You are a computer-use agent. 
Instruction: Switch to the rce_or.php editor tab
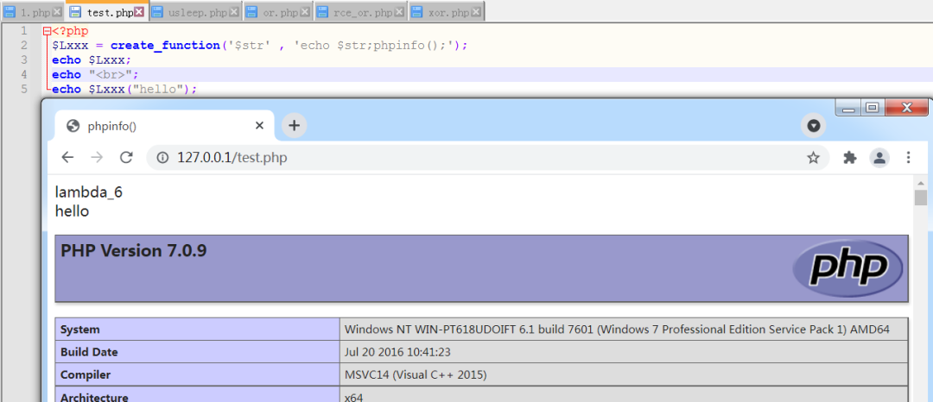click(x=361, y=12)
